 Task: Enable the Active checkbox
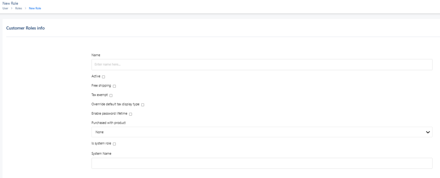[103, 77]
